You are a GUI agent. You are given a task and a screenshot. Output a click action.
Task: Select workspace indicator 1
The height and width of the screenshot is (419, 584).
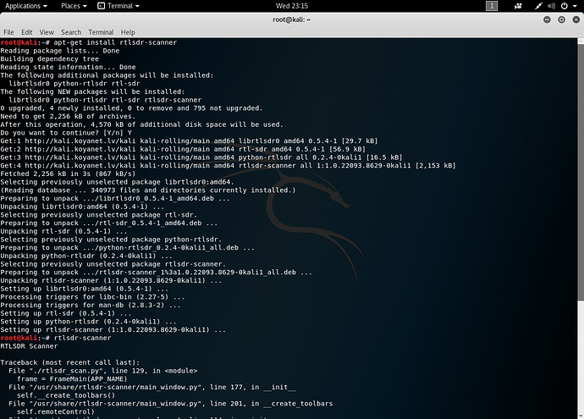click(x=492, y=6)
